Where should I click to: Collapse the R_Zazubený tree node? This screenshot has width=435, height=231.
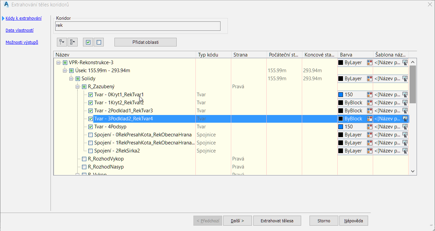pos(78,87)
